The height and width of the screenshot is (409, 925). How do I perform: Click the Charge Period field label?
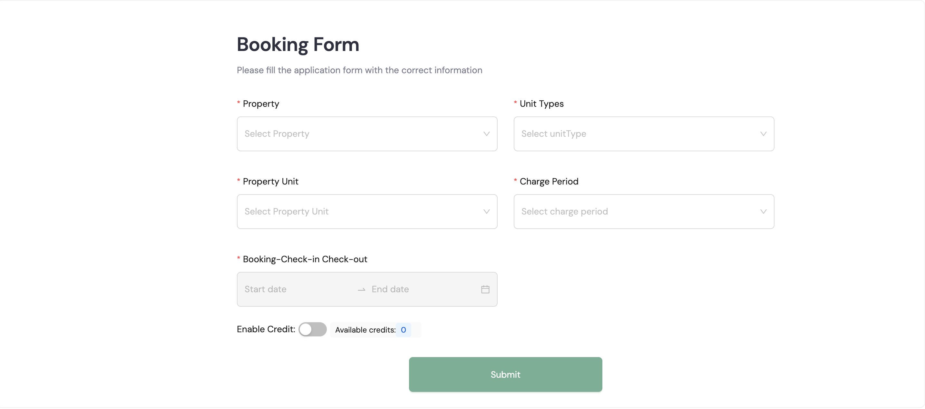(549, 182)
